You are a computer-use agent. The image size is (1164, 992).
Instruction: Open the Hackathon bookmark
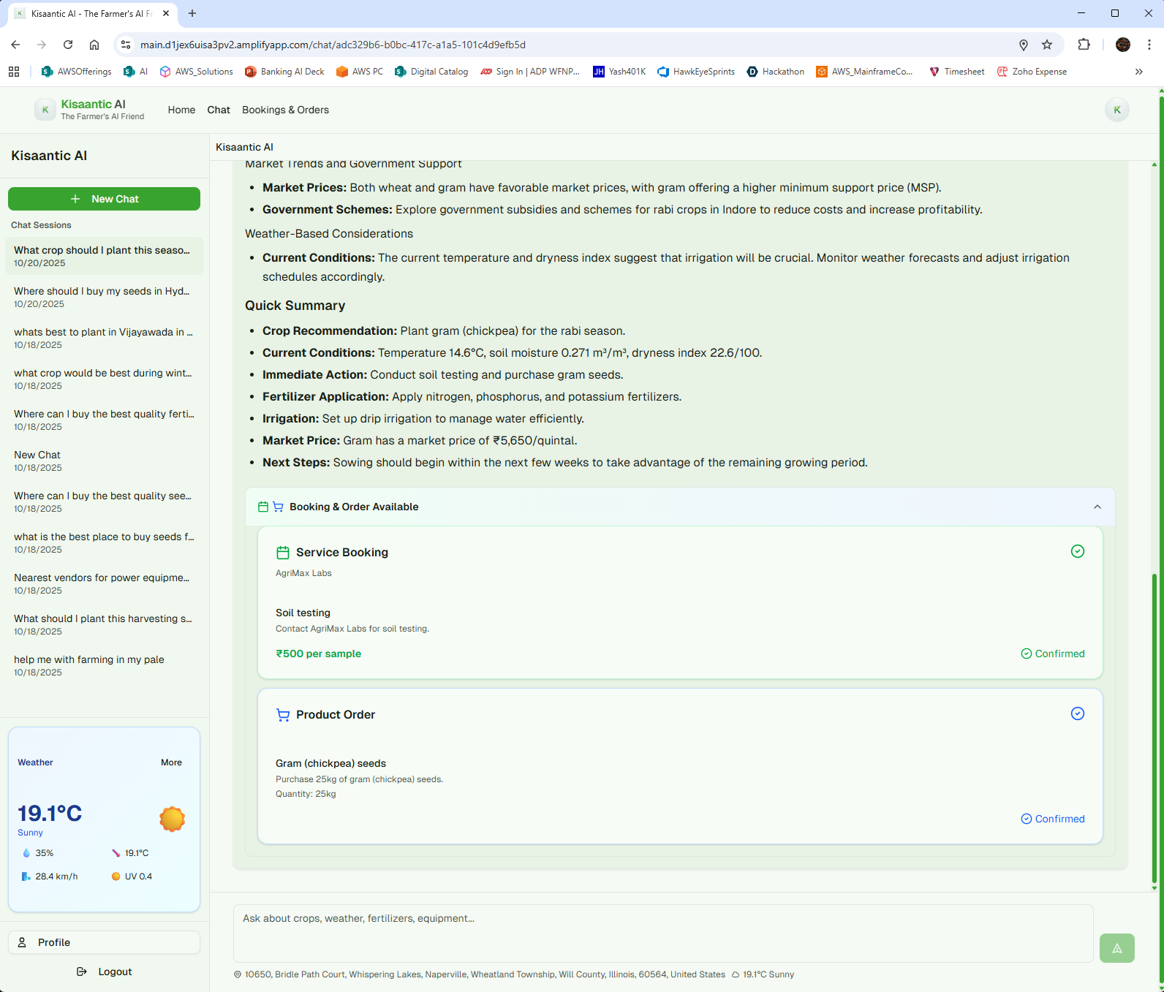coord(776,72)
